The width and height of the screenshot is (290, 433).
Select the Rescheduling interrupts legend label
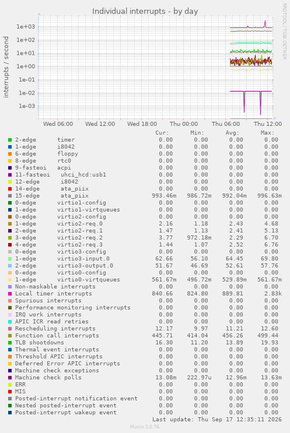click(x=55, y=329)
